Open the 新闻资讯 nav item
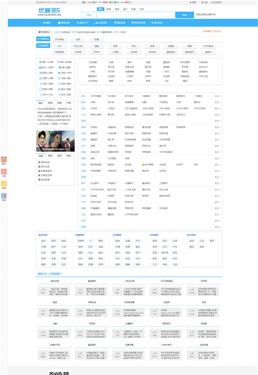This screenshot has width=258, height=375. 64,23
